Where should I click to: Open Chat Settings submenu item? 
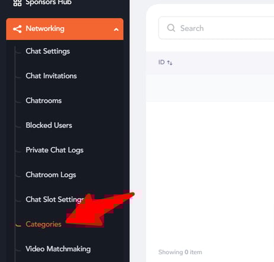point(48,51)
